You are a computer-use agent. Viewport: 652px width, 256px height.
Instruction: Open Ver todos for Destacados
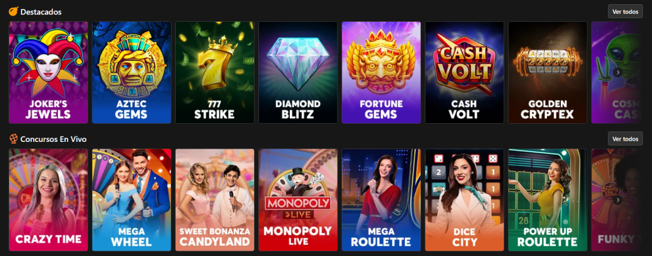point(625,11)
